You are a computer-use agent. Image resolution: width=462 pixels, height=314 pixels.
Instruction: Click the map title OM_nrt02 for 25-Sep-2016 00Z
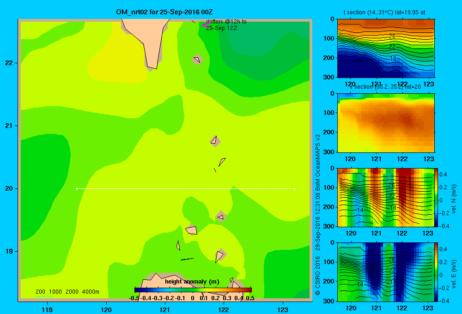click(x=164, y=12)
